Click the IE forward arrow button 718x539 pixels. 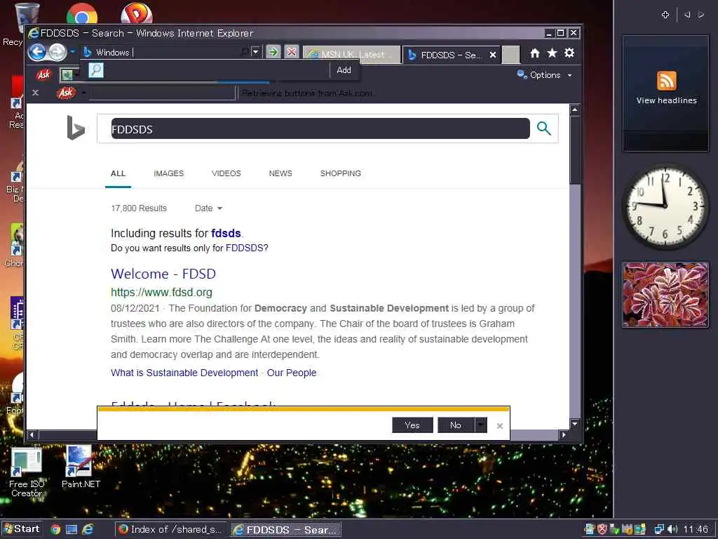tap(58, 52)
